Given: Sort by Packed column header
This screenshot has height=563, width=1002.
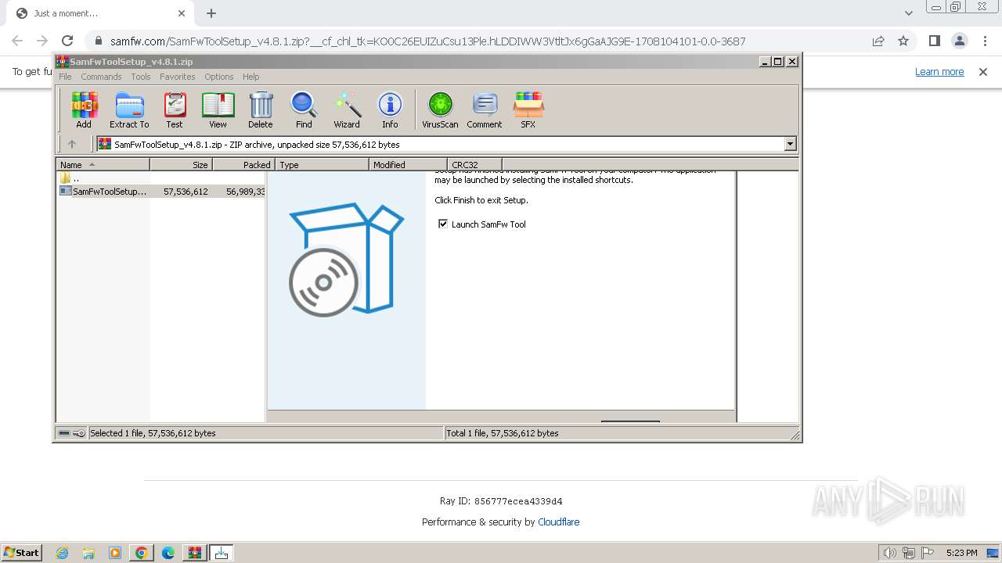Looking at the screenshot, I should click(x=243, y=164).
